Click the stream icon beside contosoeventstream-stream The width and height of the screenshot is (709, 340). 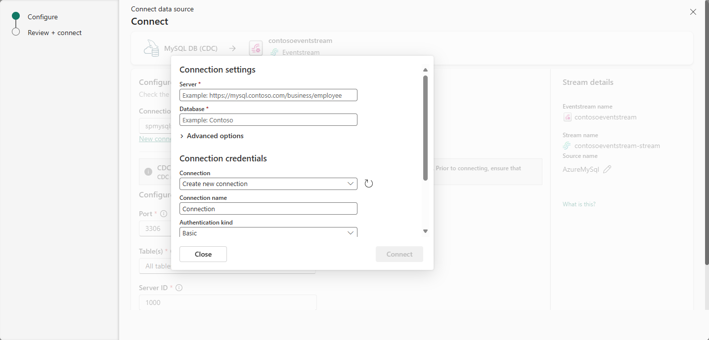(567, 146)
